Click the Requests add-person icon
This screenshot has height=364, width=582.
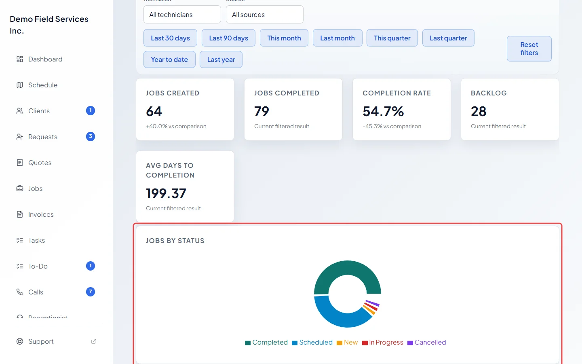click(20, 137)
